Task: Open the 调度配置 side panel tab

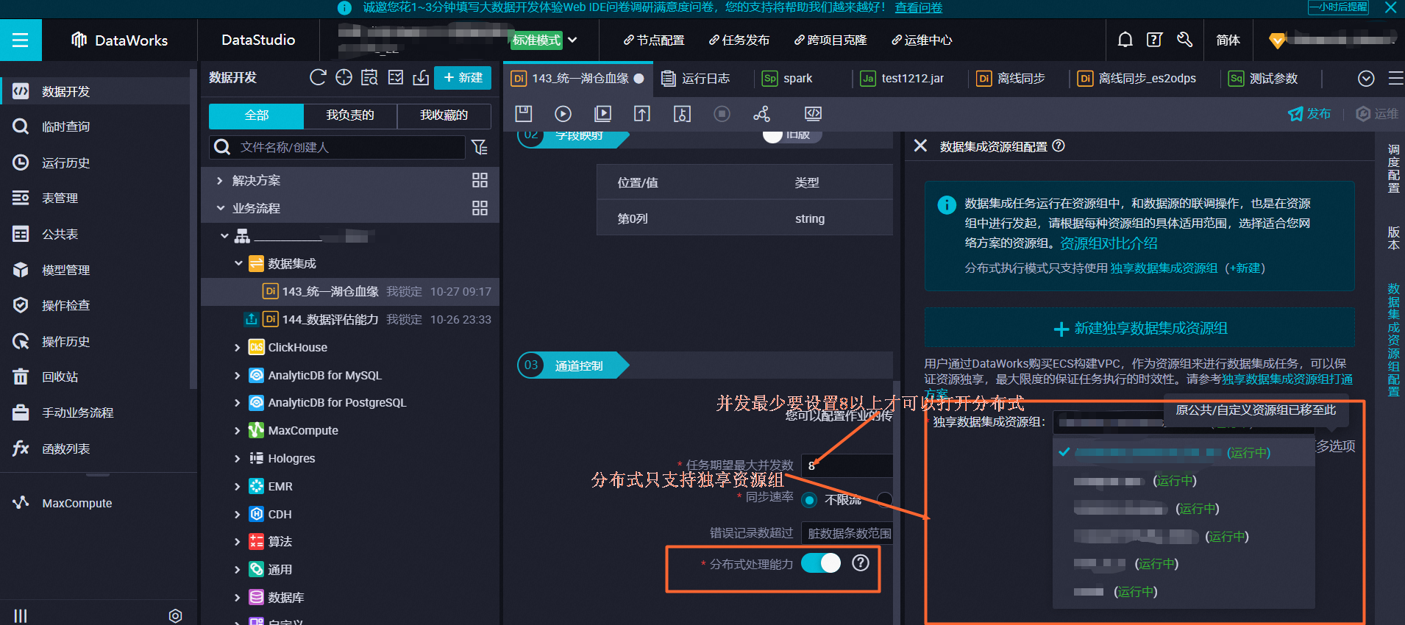Action: coord(1393,169)
